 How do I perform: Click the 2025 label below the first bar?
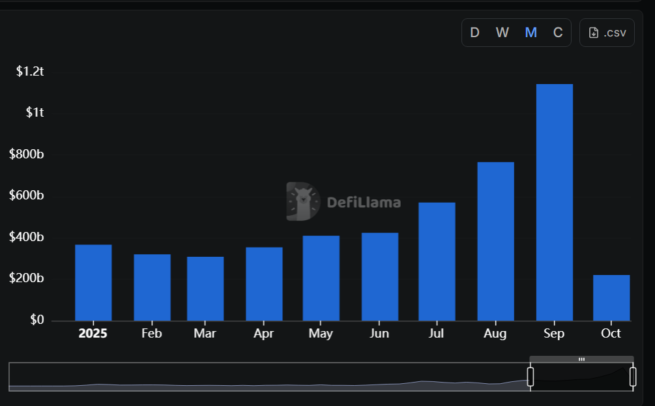click(x=93, y=333)
